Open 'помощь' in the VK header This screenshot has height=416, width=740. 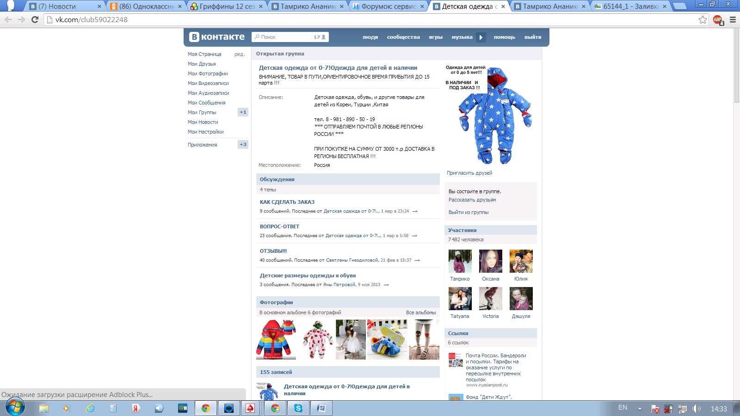click(x=505, y=37)
